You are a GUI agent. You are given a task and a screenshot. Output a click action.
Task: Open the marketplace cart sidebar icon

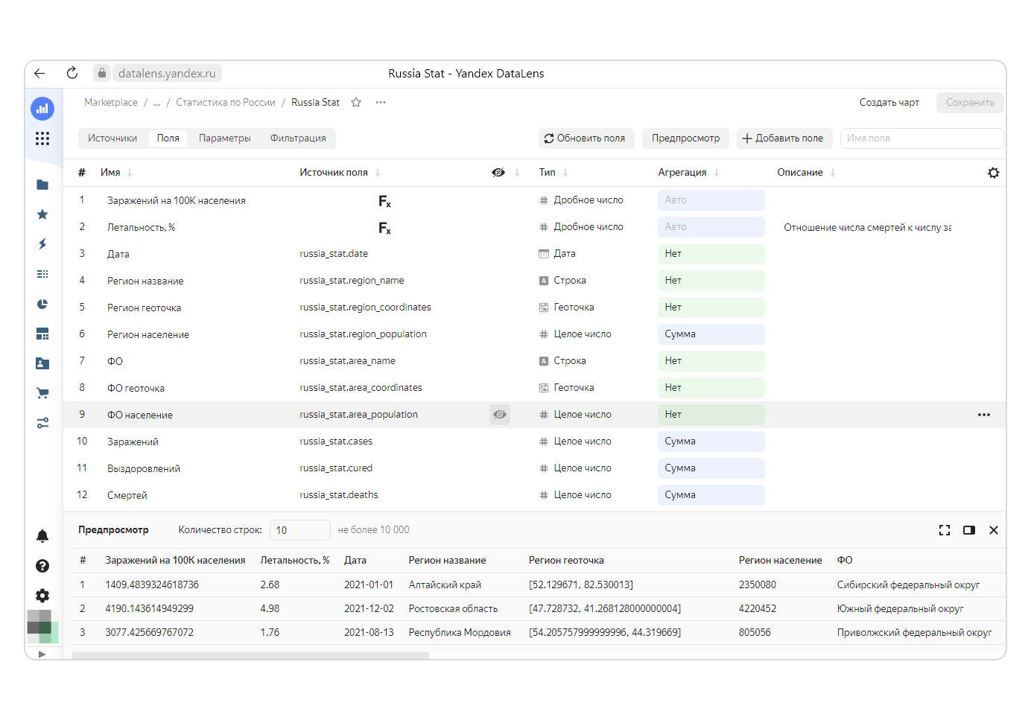point(42,393)
